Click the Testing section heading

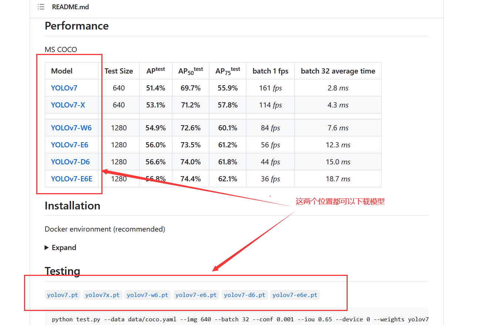click(62, 271)
